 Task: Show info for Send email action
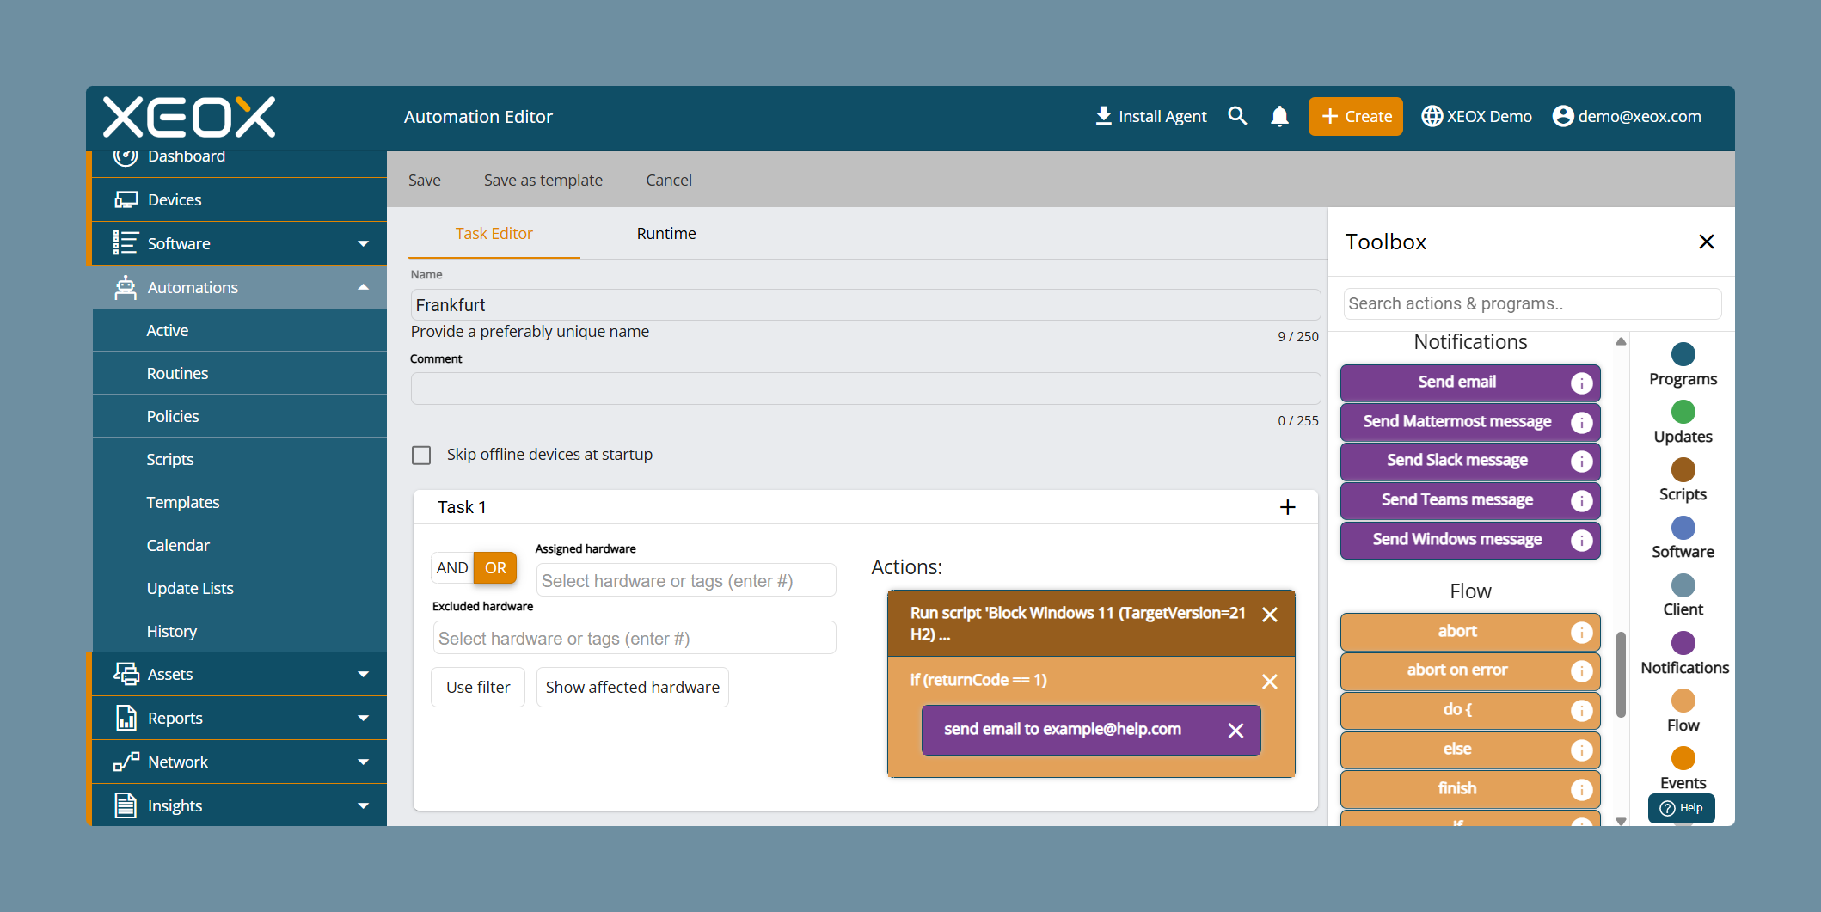point(1581,383)
